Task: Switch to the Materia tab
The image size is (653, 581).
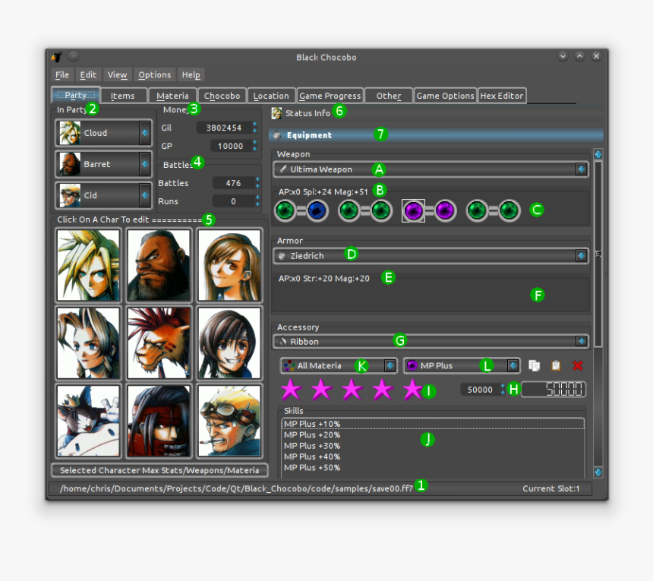Action: click(172, 96)
